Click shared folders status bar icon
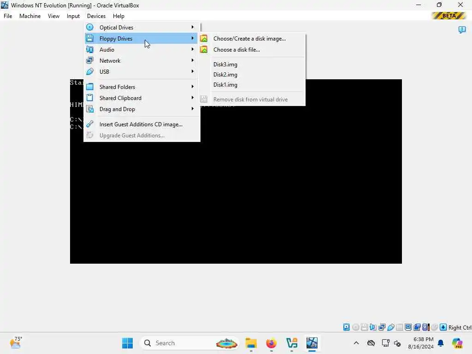The image size is (472, 354). coord(400,327)
